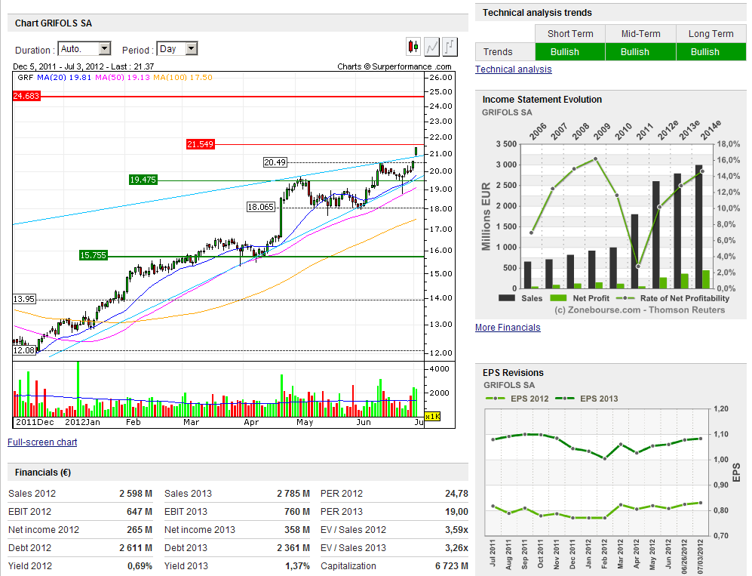Click the Trends row label
The width and height of the screenshot is (752, 576).
point(498,52)
